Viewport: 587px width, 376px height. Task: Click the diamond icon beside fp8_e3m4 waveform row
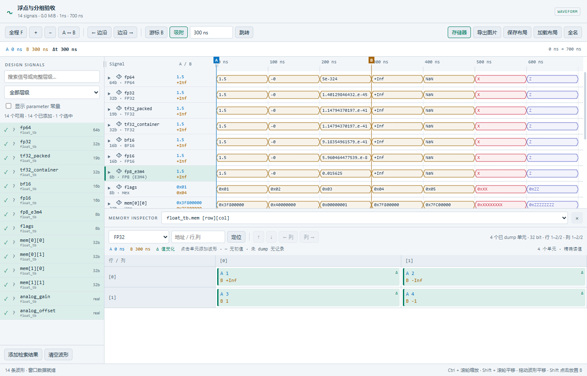tap(119, 171)
